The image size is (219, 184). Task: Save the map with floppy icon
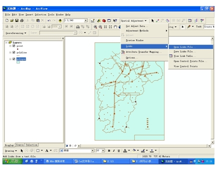[17, 21]
